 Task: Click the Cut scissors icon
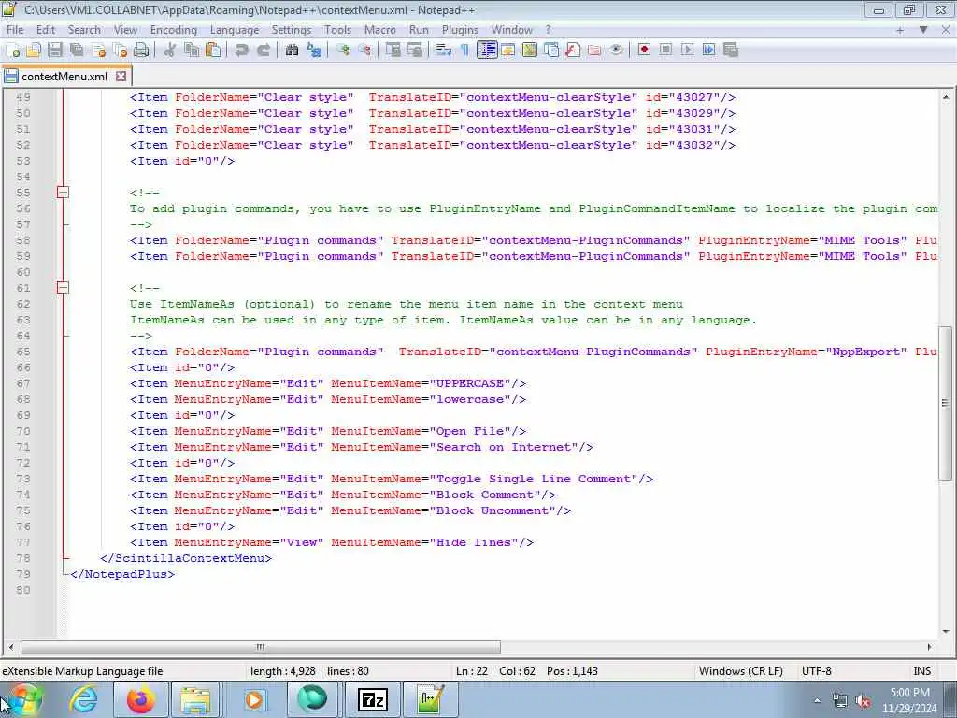[170, 50]
